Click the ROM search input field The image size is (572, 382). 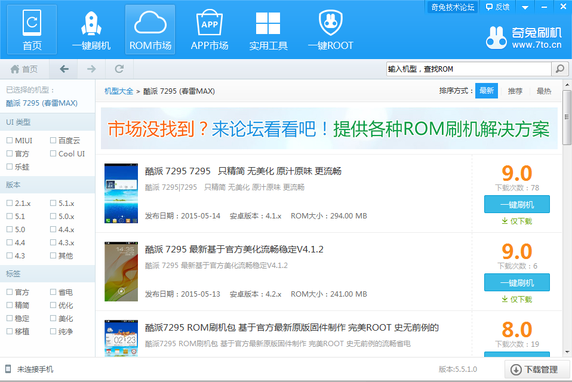point(468,69)
